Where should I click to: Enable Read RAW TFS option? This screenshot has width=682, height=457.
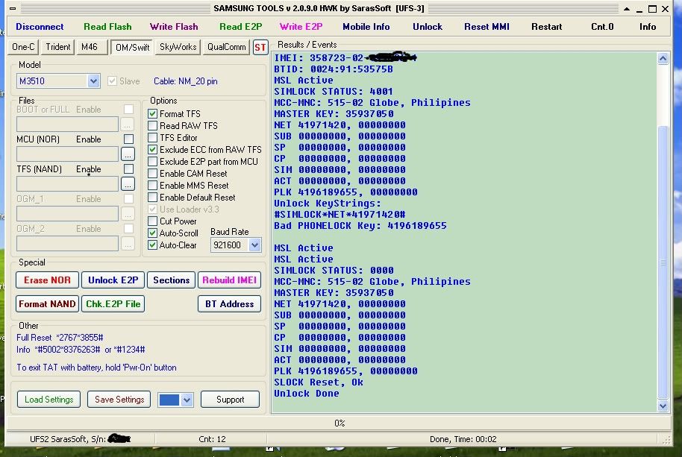click(153, 126)
